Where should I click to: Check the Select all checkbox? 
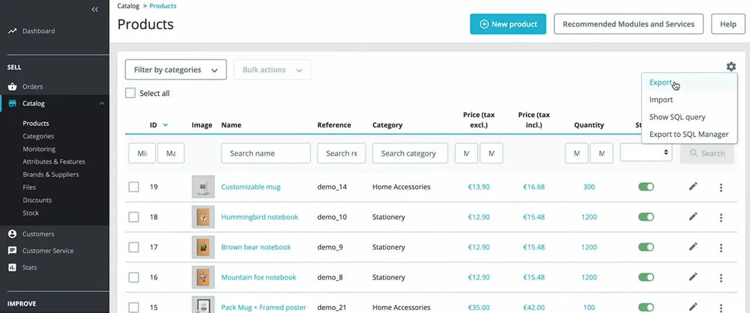point(130,93)
